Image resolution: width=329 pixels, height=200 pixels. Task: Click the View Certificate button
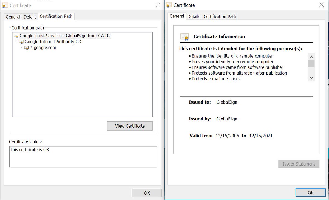[130, 126]
